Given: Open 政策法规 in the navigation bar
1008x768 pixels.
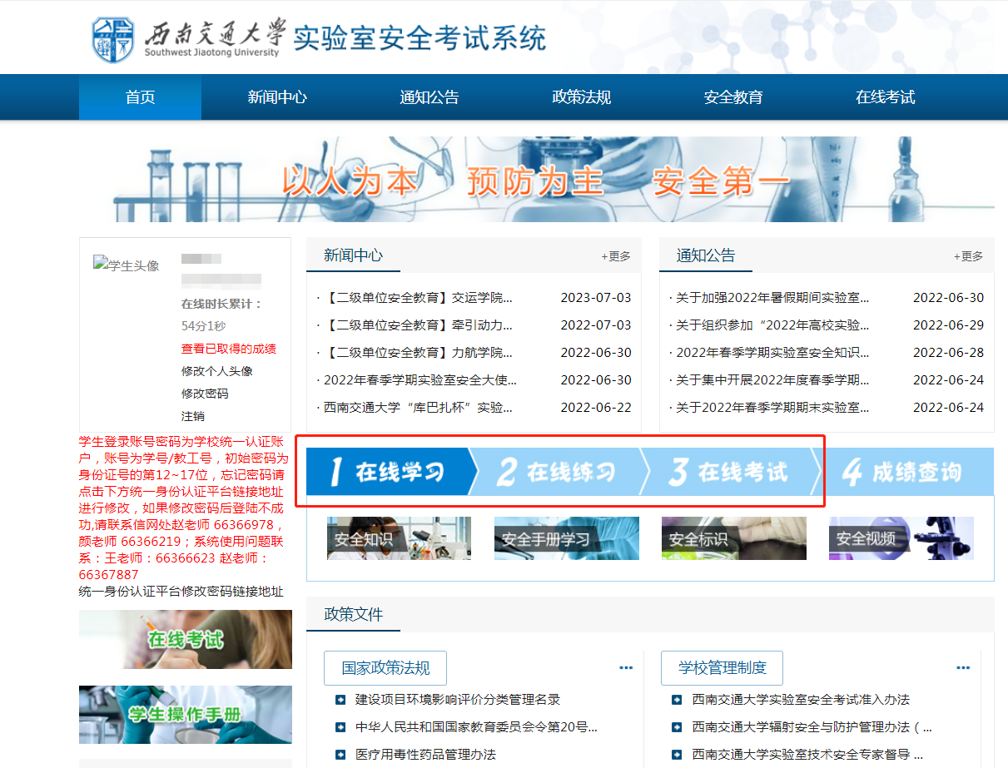Looking at the screenshot, I should coord(581,97).
